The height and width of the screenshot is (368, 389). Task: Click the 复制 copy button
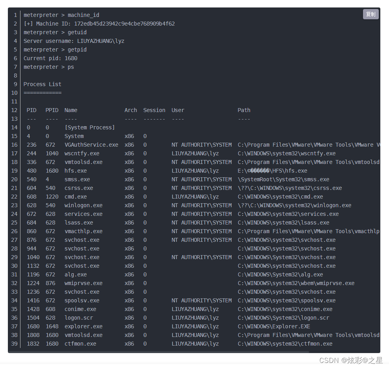tap(370, 15)
